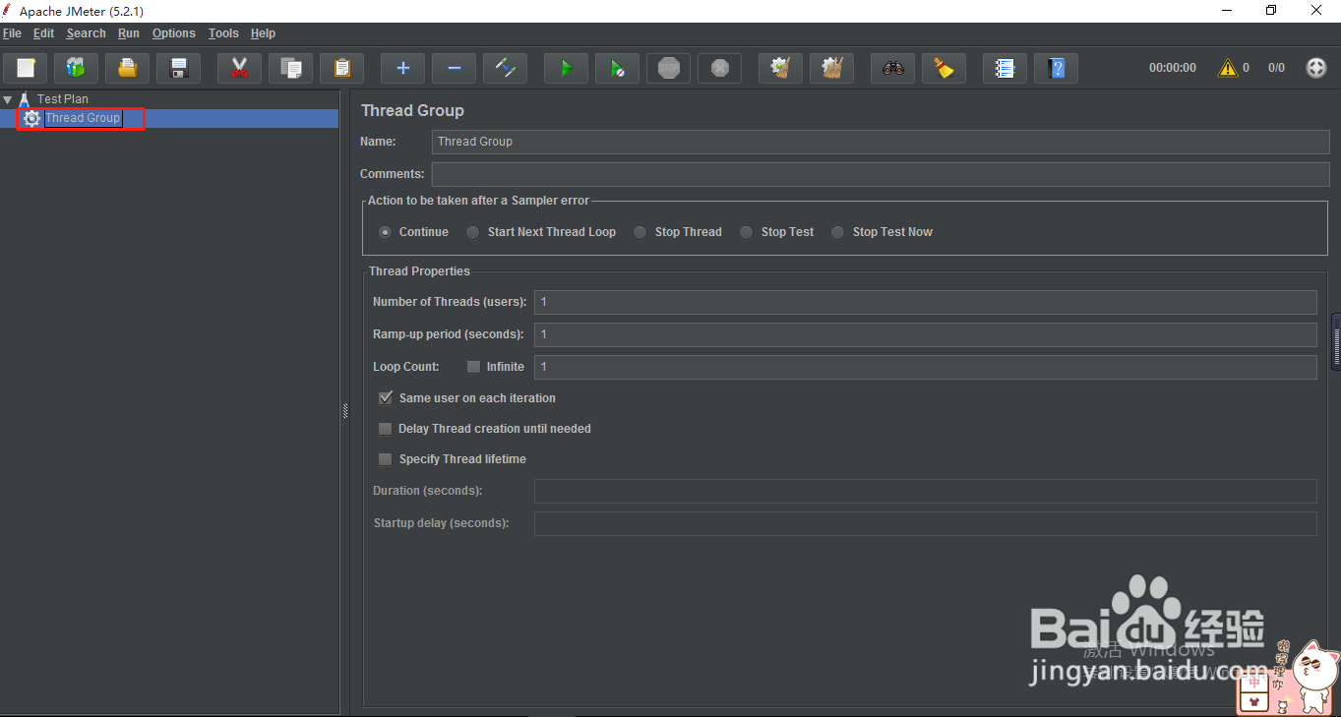Select the Test Plan tree item
Image resolution: width=1341 pixels, height=717 pixels.
coord(63,99)
